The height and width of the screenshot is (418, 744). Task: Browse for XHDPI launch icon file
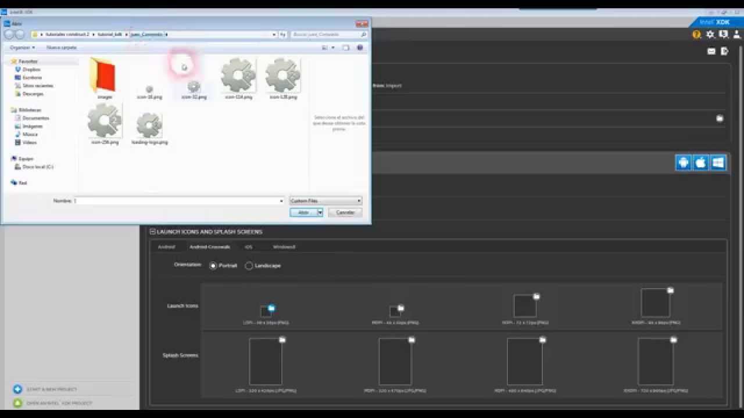coord(670,290)
